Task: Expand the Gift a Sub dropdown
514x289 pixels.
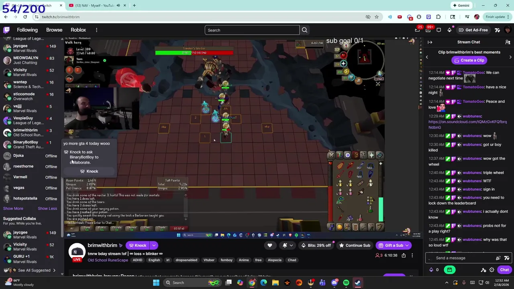Action: click(x=407, y=245)
